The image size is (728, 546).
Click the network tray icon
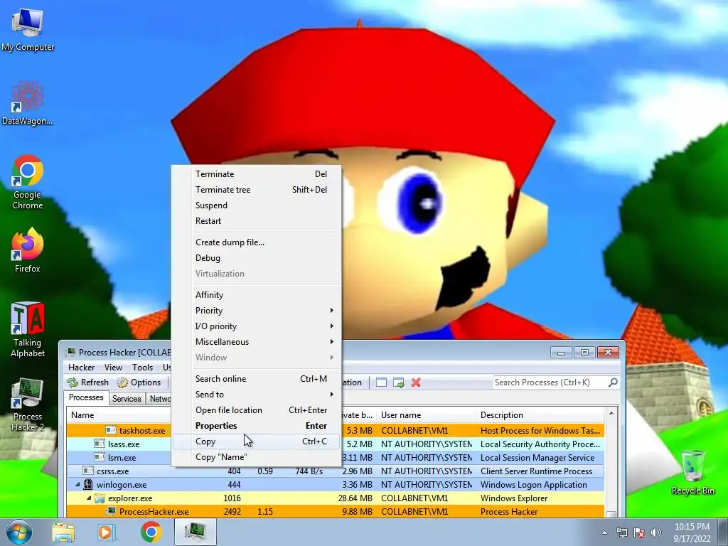pos(621,532)
